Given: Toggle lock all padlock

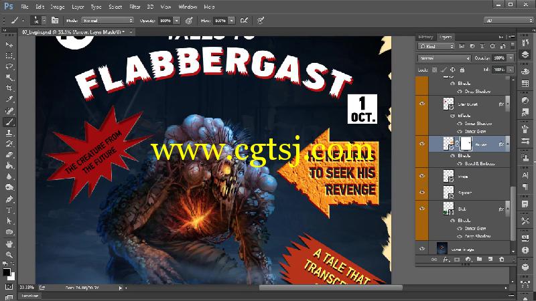Looking at the screenshot, I should (462, 70).
